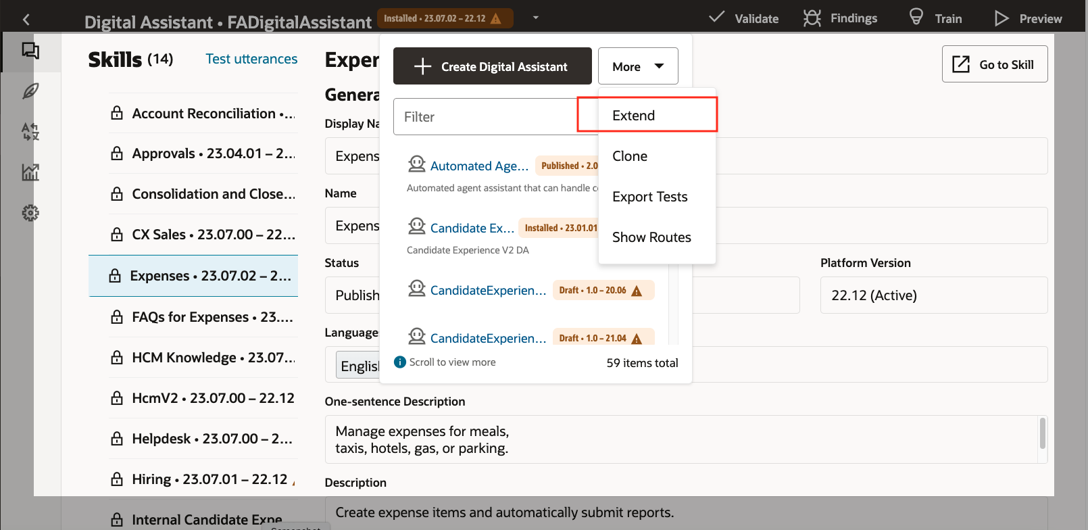Click the back arrow in top bar
This screenshot has width=1088, height=530.
point(26,20)
